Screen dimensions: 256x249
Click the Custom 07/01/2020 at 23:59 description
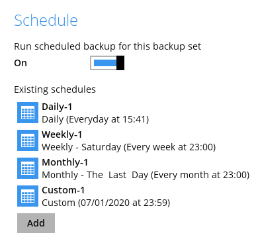(106, 203)
